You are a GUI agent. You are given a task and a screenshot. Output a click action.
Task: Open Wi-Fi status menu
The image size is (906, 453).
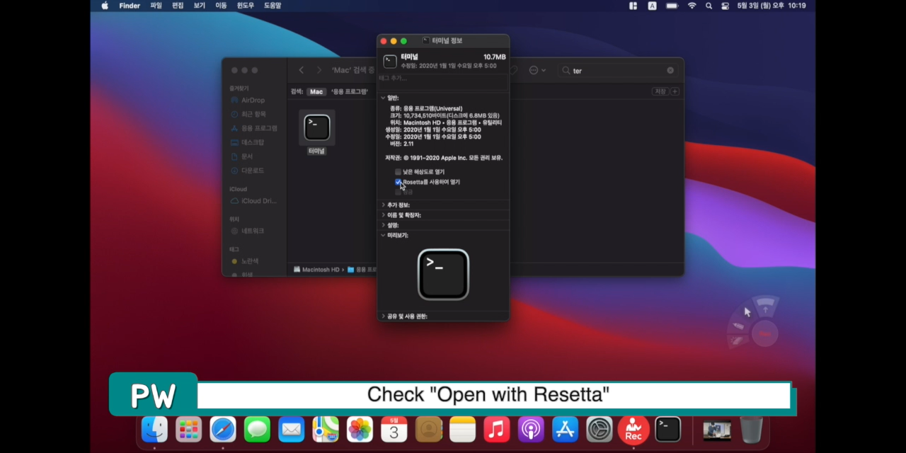click(692, 6)
